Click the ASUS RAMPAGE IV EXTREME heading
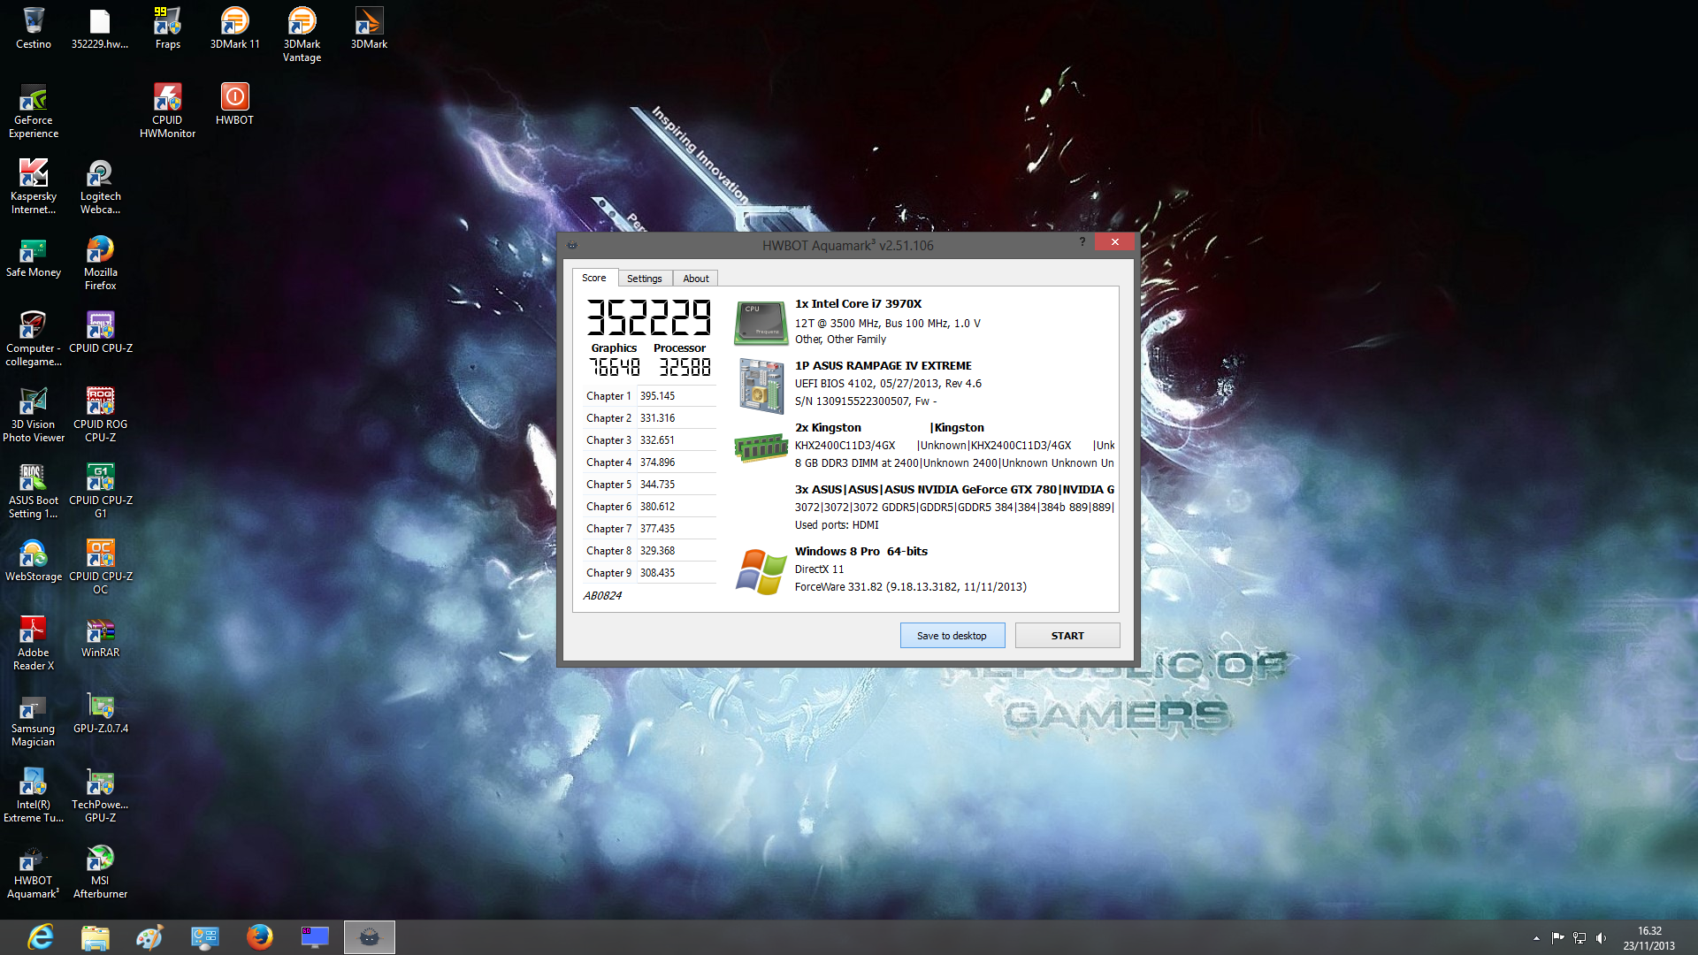 click(x=883, y=366)
